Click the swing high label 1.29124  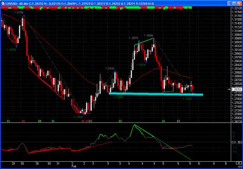pos(110,69)
